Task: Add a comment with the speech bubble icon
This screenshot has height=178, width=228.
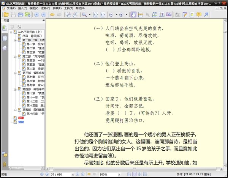Action: [x=199, y=15]
